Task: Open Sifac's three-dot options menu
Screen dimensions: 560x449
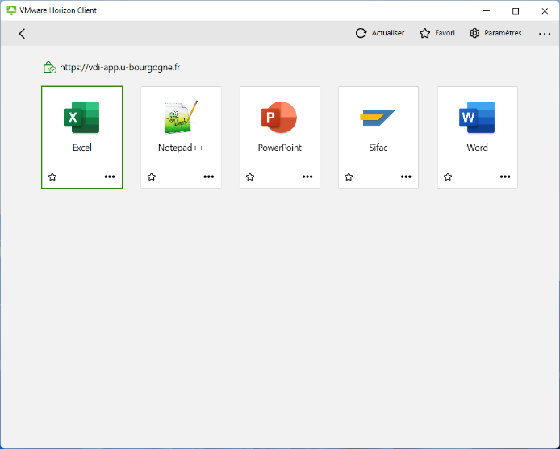Action: [x=406, y=177]
